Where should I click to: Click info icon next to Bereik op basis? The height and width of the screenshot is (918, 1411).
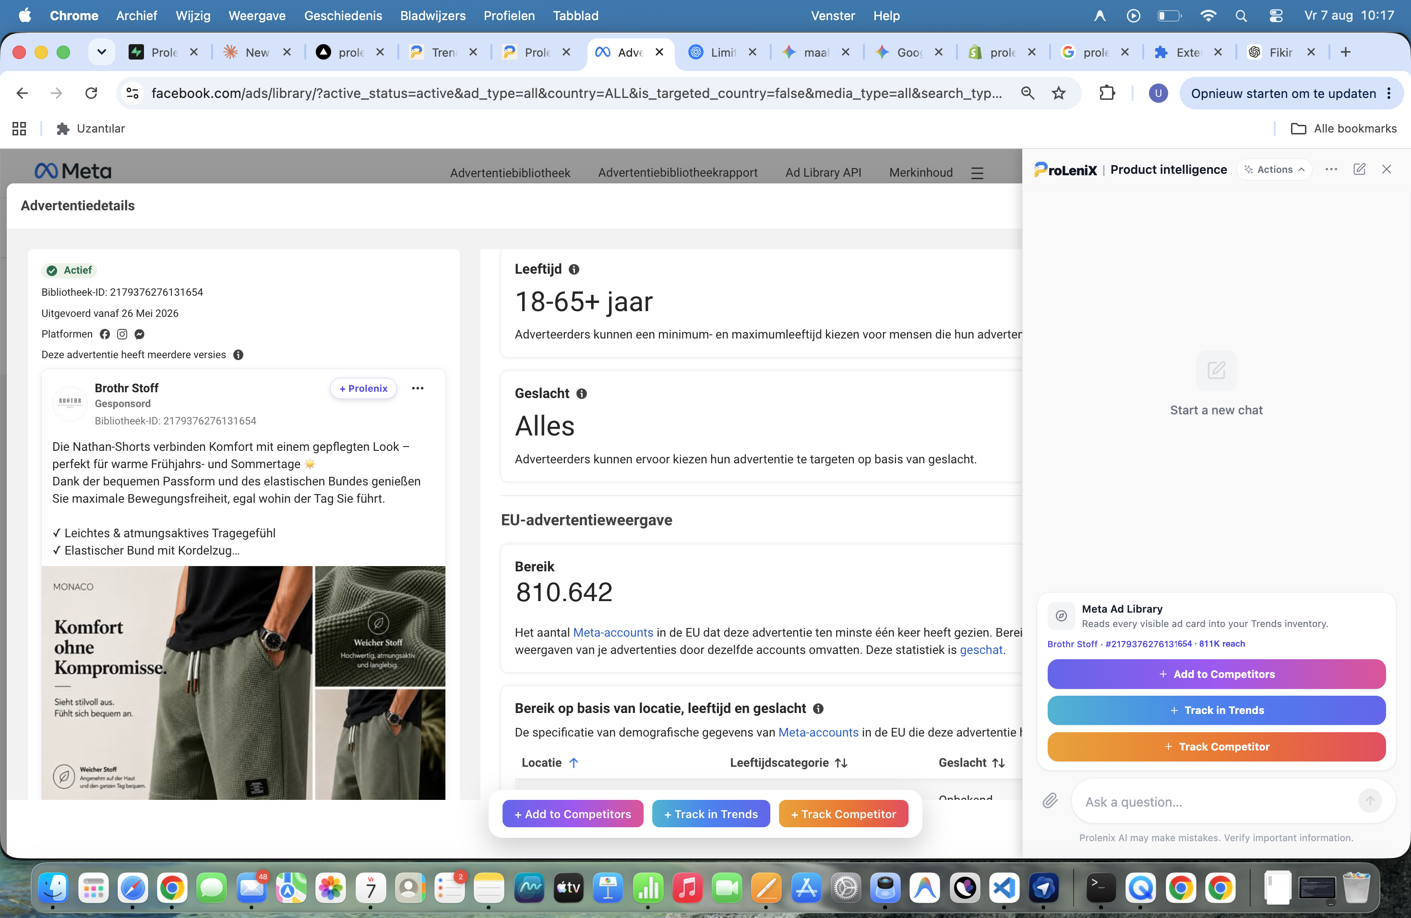pyautogui.click(x=818, y=709)
